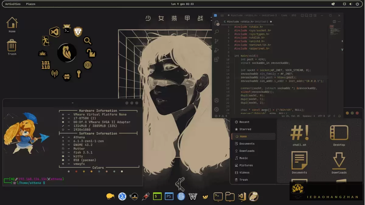
Task: Open Customize Layout in Code-OSS title bar
Action: pos(315,16)
